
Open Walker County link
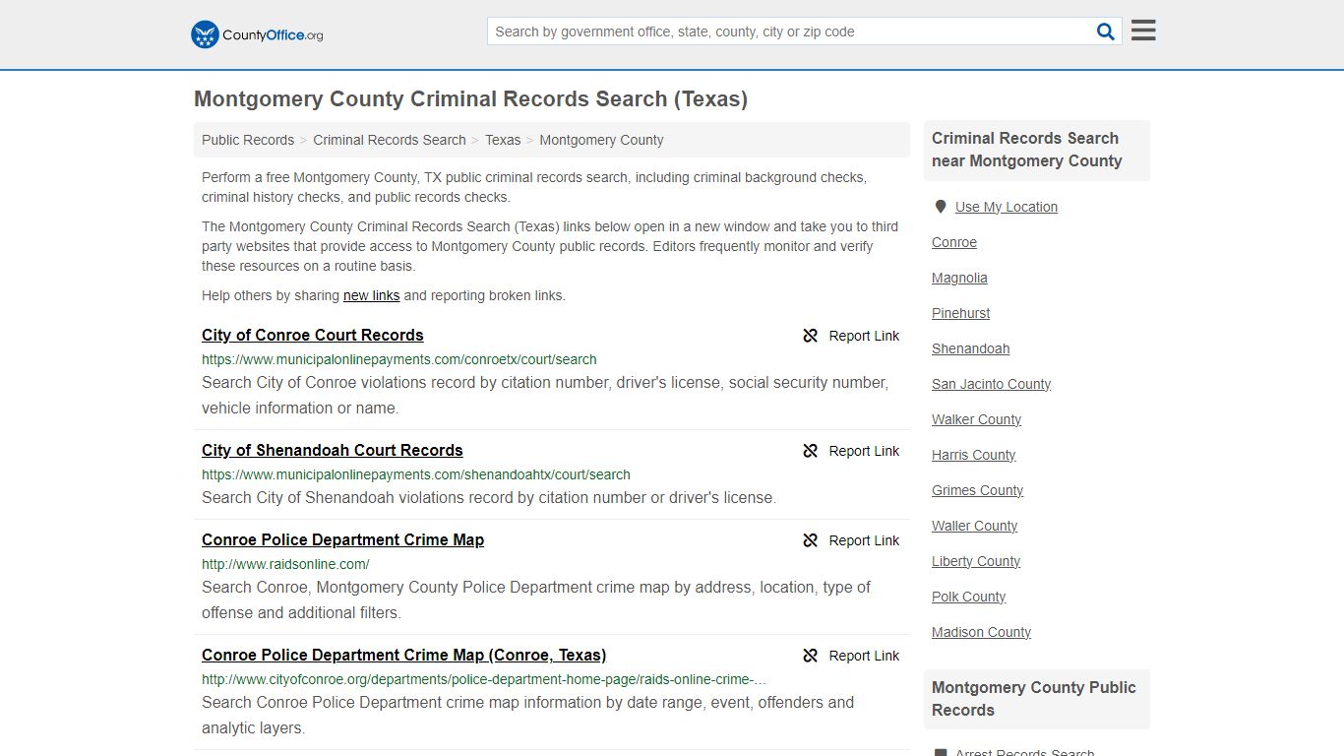pos(977,419)
